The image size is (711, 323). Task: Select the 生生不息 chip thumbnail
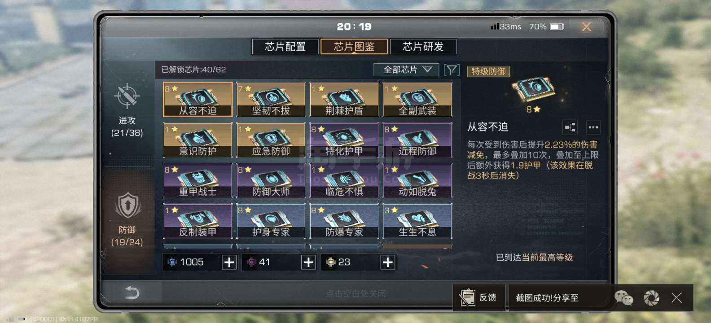point(417,221)
